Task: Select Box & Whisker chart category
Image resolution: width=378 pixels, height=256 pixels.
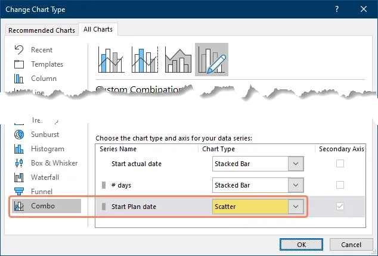Action: pyautogui.click(x=54, y=163)
